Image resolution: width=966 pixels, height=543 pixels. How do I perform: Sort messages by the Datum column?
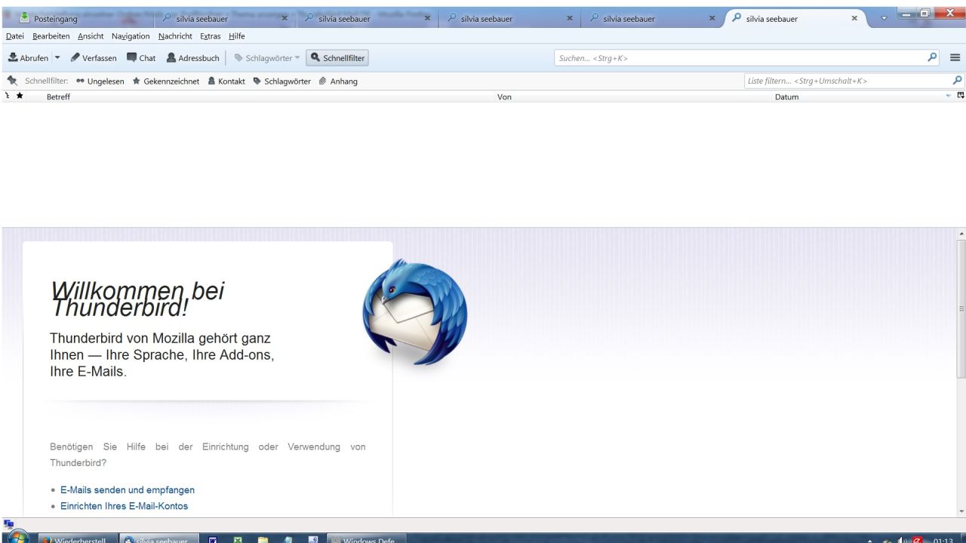point(863,97)
